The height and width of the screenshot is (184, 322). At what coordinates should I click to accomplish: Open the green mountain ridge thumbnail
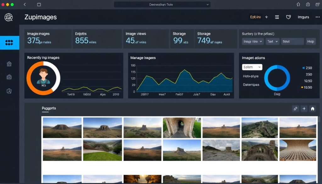[x=259, y=128]
